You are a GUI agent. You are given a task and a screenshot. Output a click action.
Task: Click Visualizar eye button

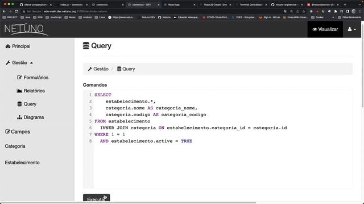click(x=325, y=29)
